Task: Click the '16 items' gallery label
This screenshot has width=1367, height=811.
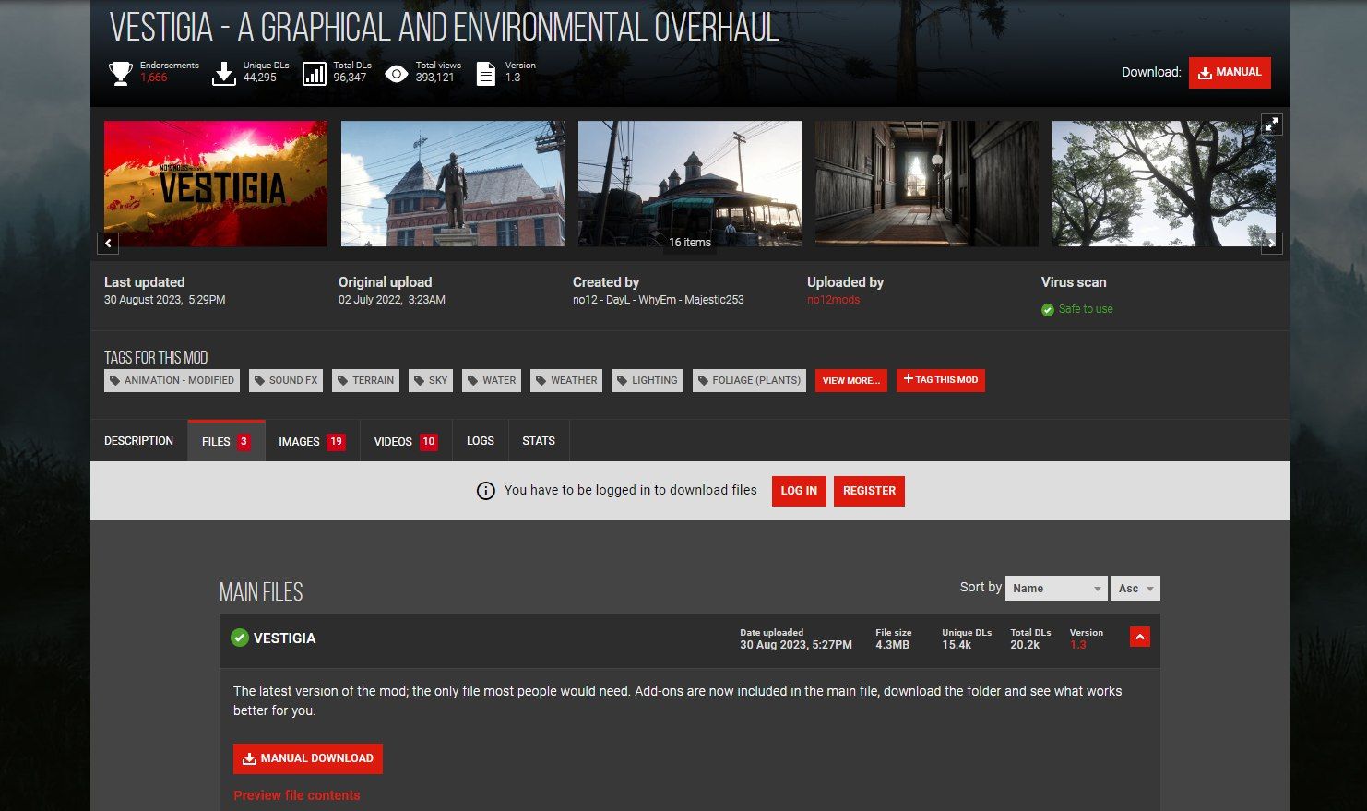Action: [690, 243]
